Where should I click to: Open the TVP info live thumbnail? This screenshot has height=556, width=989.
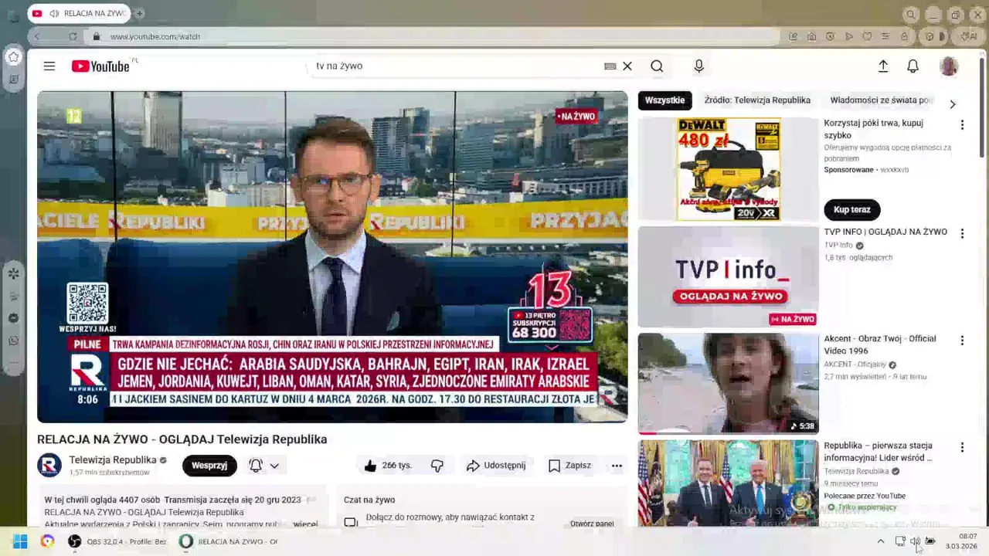pos(728,276)
